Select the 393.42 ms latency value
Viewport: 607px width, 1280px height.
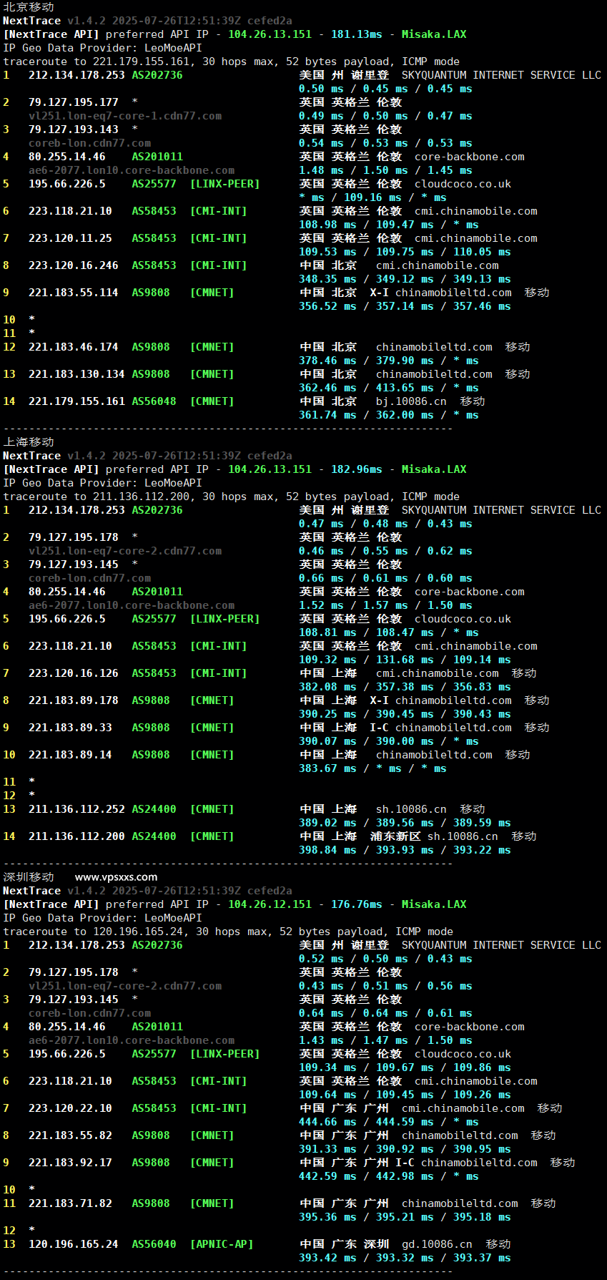327,1258
